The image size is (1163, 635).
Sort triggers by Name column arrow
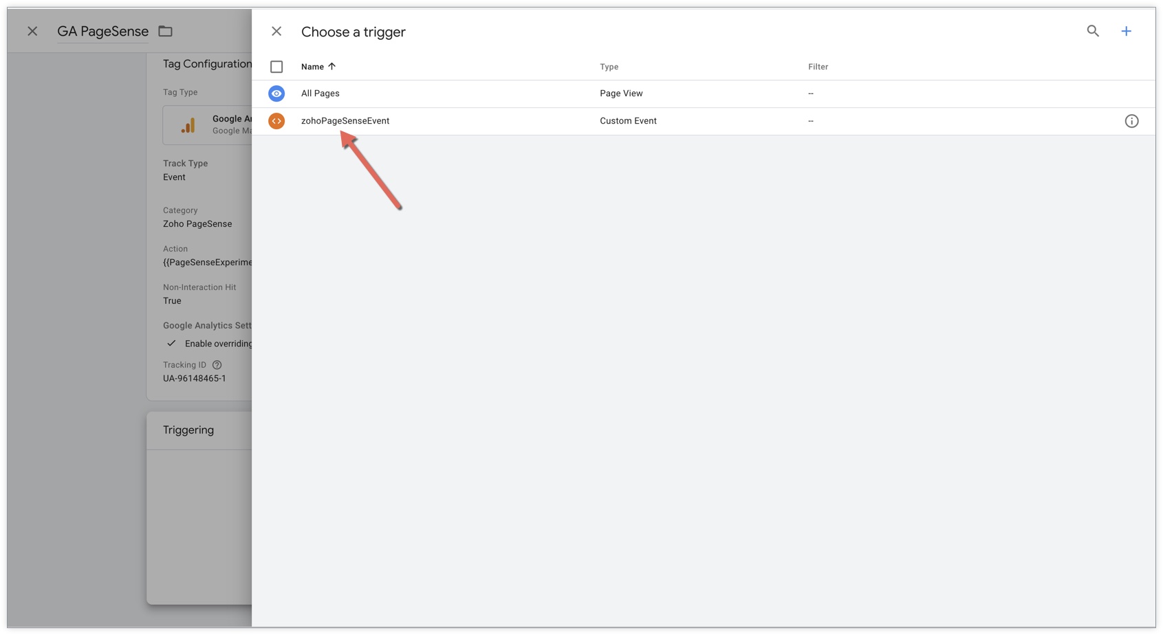tap(332, 67)
